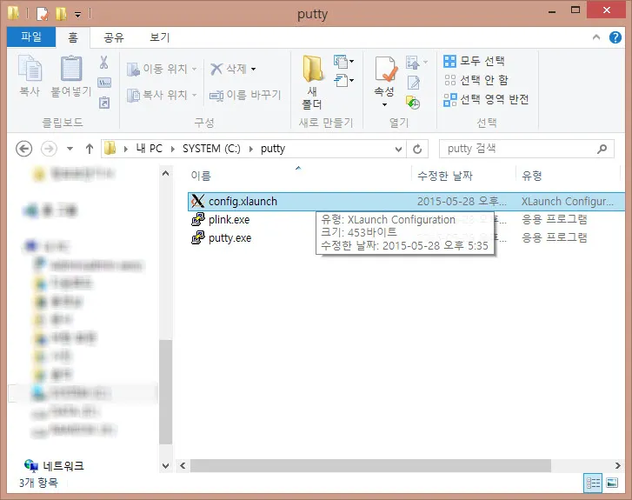
Task: Open the recent locations dropdown arrow
Action: tap(70, 149)
